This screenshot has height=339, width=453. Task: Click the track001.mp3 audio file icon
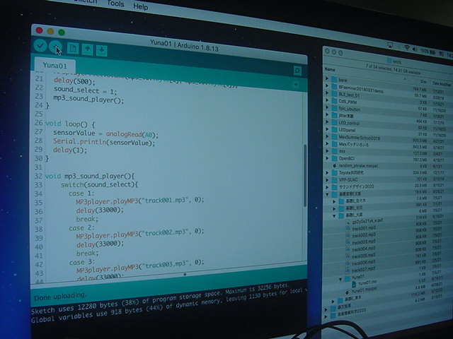pos(348,229)
